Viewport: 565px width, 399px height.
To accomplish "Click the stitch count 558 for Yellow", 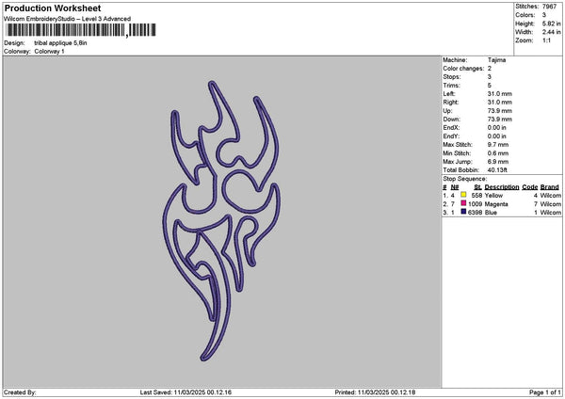I will [476, 196].
